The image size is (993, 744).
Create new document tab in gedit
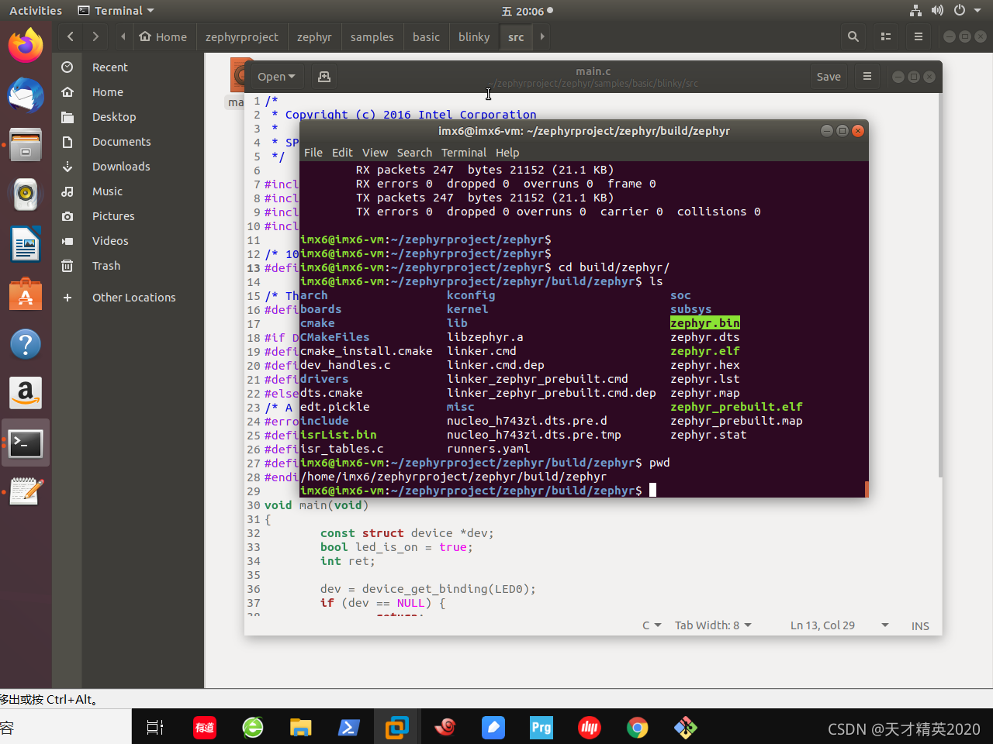[x=324, y=77]
